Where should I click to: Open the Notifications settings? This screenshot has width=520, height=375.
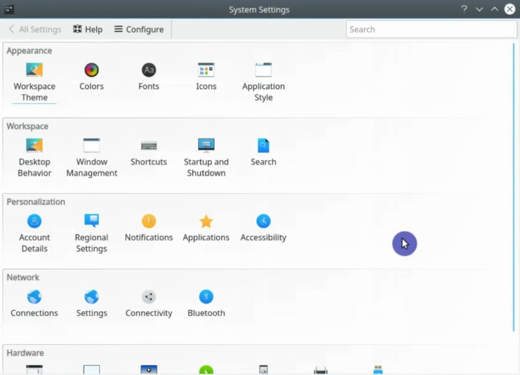click(x=149, y=228)
